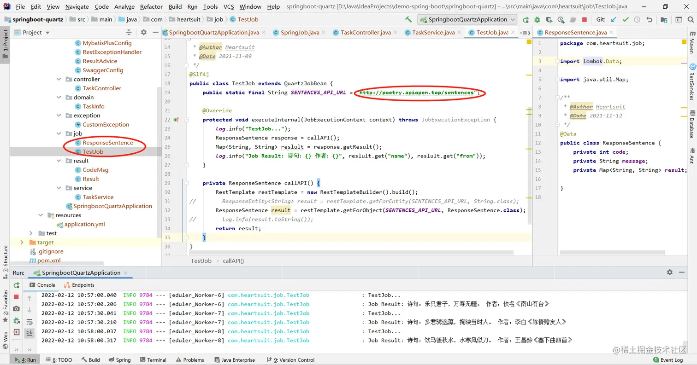This screenshot has height=365, width=697.
Task: Open the Refactor menu
Action: pos(151,6)
